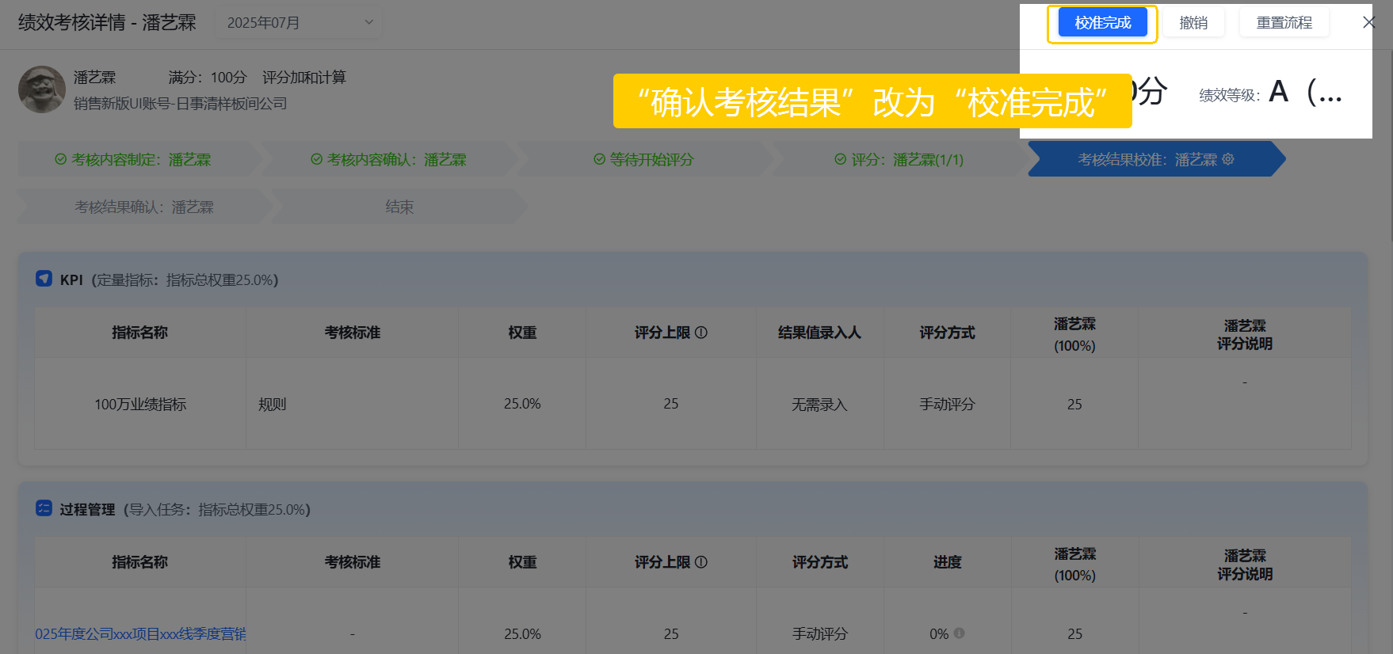The height and width of the screenshot is (654, 1393).
Task: Open the 2025年07月 period dropdown
Action: [x=299, y=23]
